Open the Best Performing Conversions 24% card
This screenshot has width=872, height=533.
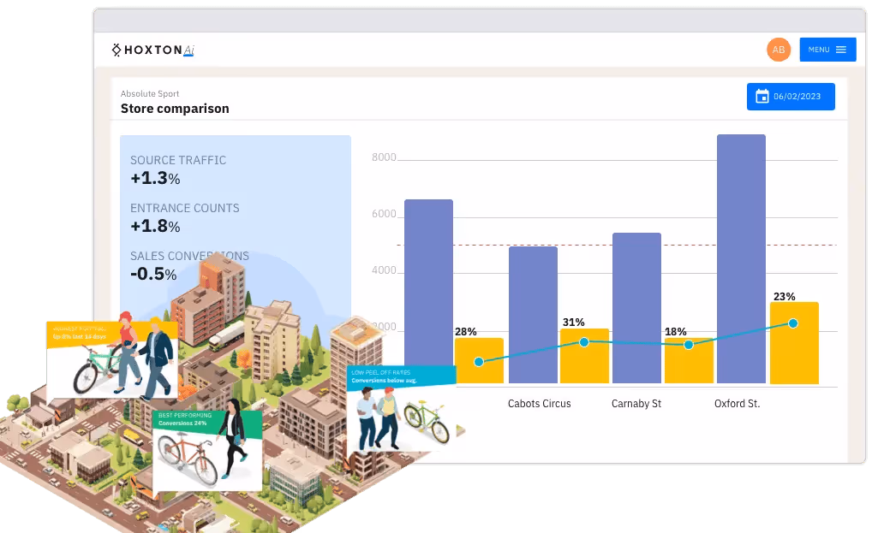(207, 450)
